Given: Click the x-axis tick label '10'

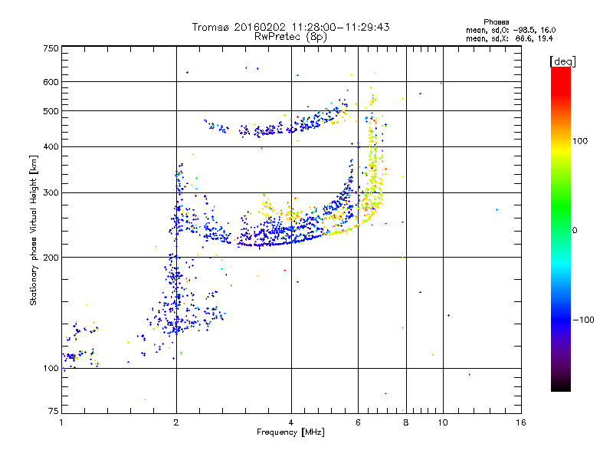Looking at the screenshot, I should click(x=443, y=422).
